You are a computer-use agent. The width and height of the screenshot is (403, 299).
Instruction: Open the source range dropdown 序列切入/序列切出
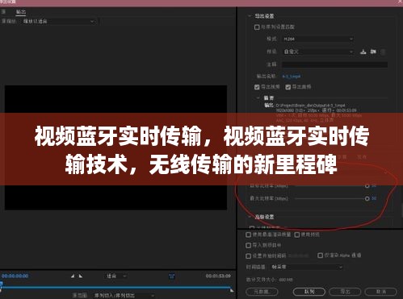point(124,296)
